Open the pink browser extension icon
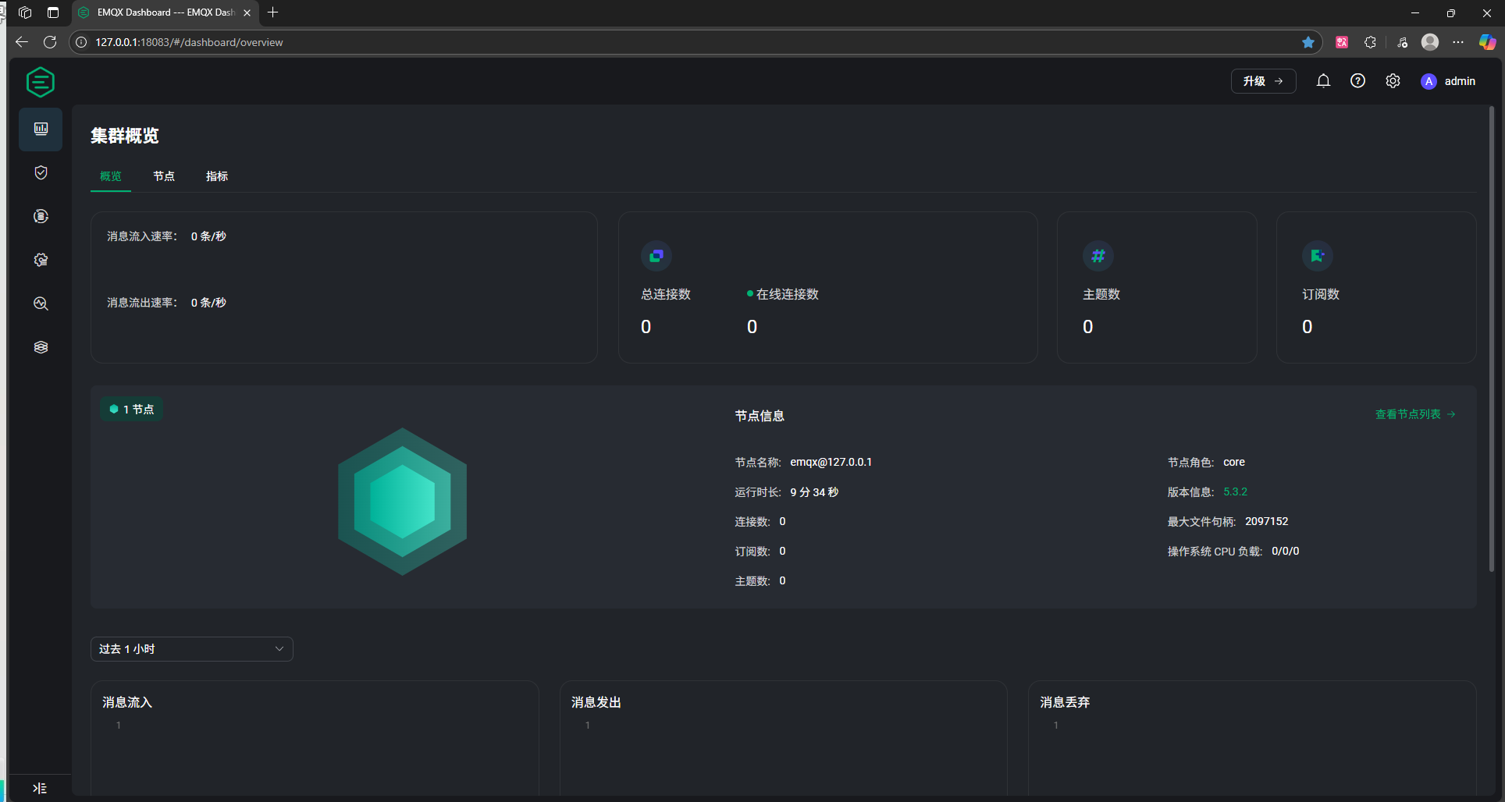This screenshot has height=802, width=1505. [x=1342, y=42]
